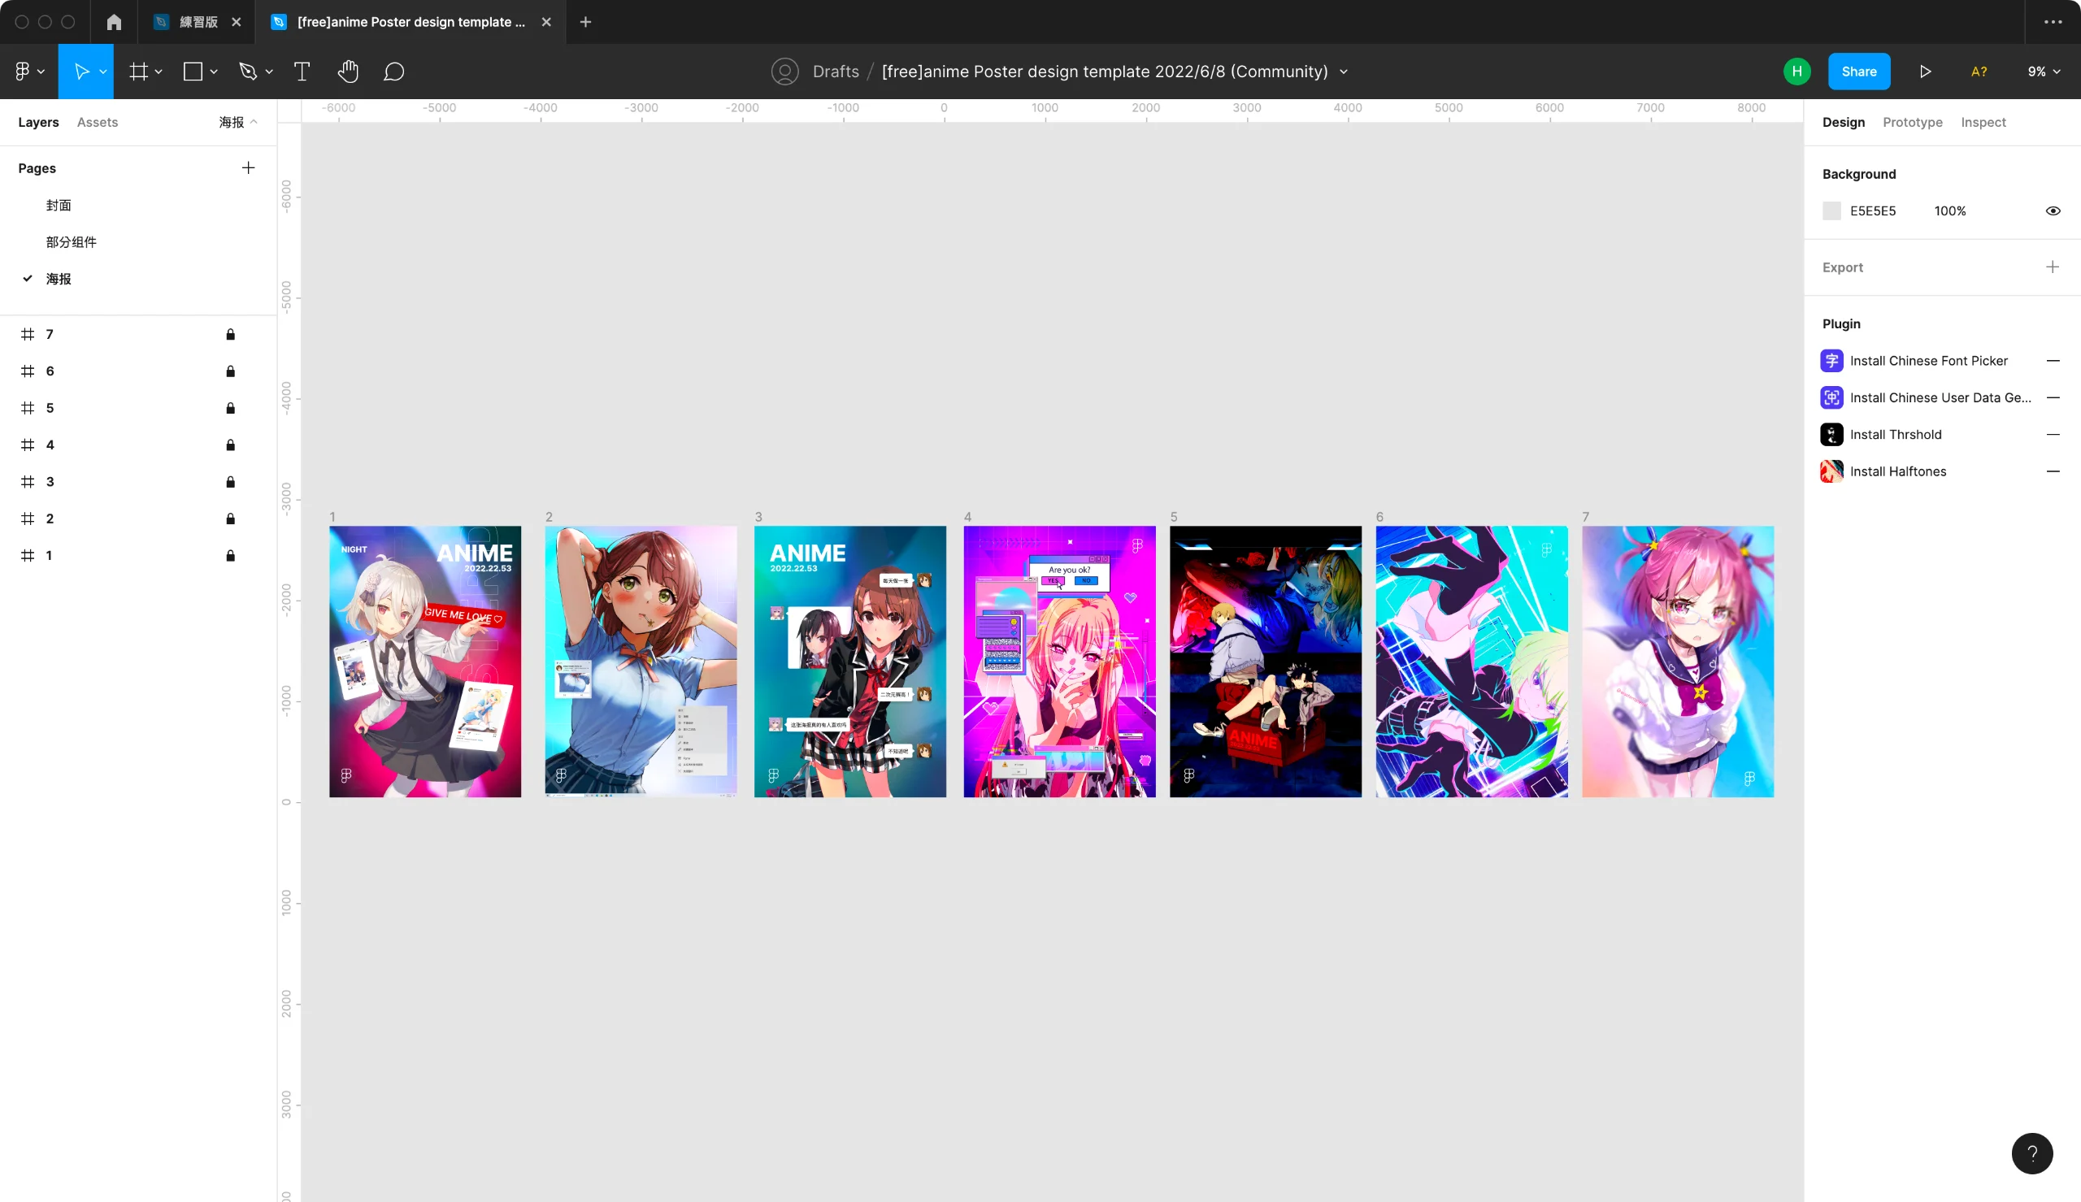Open the file name dropdown chevron
The height and width of the screenshot is (1202, 2081).
(1344, 72)
